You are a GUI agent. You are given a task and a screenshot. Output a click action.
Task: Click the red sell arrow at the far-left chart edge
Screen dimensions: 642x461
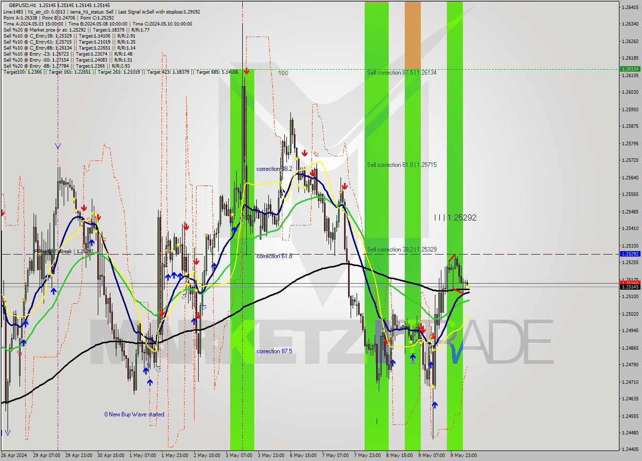[x=3, y=213]
